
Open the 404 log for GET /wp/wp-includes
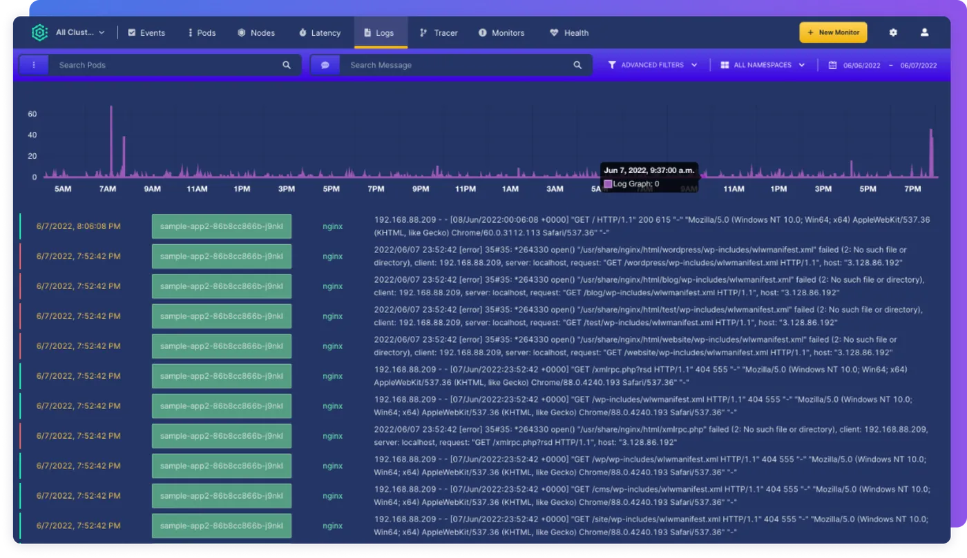(651, 466)
